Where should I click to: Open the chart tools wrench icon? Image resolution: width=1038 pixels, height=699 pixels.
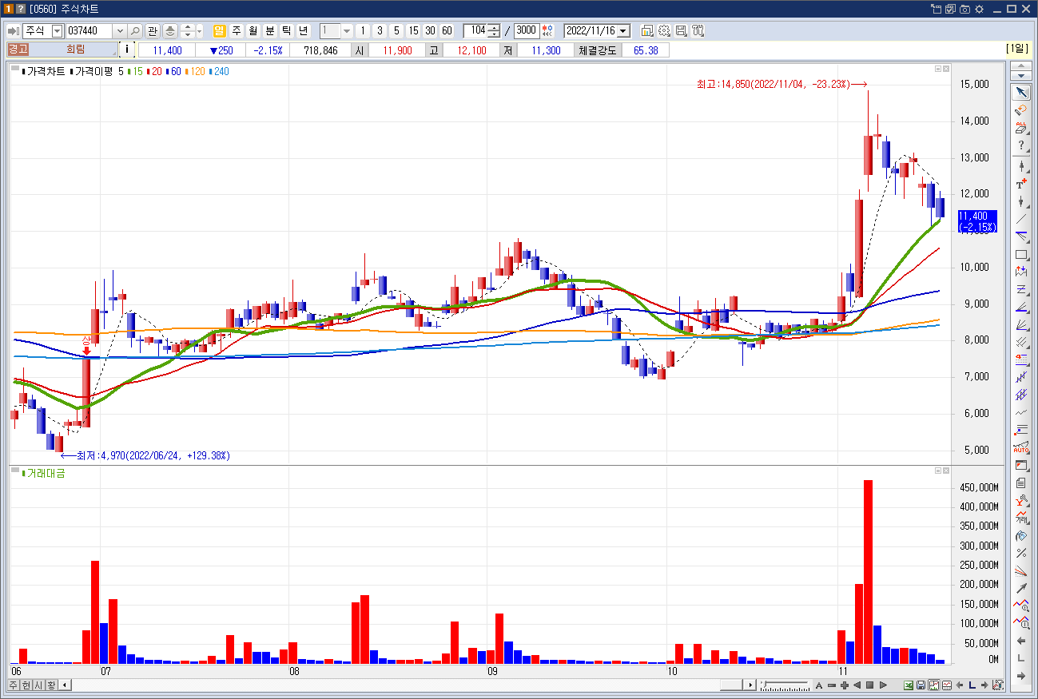pyautogui.click(x=698, y=31)
